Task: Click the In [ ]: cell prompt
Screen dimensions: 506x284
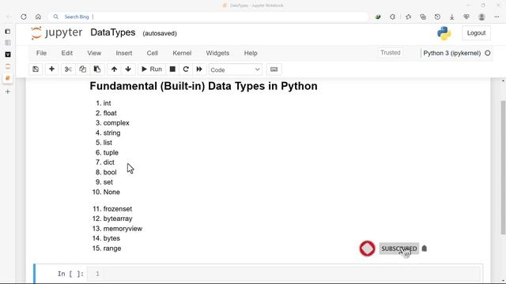Action: [x=70, y=274]
